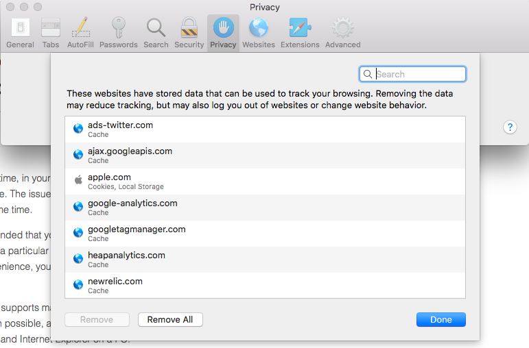
Task: Click the minimize window button
Action: pyautogui.click(x=24, y=7)
